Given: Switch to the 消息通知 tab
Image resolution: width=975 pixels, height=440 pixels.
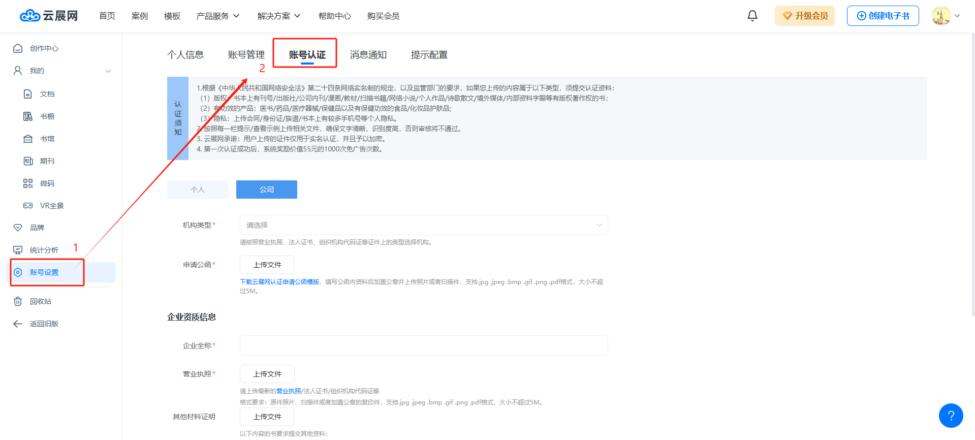Looking at the screenshot, I should coord(368,55).
